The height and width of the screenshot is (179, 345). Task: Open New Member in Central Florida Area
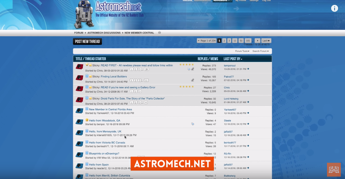coord(110,110)
